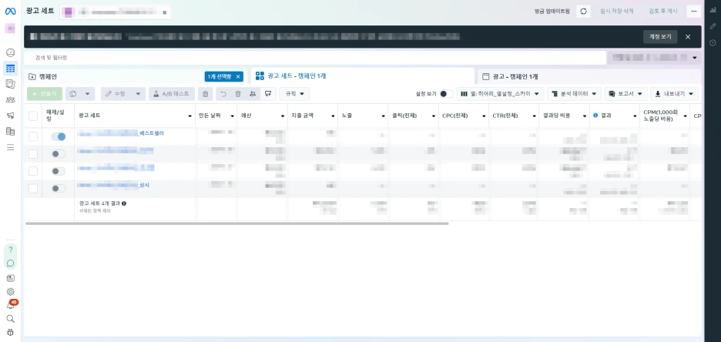Click the A/B 테스트 button
Image resolution: width=721 pixels, height=342 pixels.
(x=172, y=94)
